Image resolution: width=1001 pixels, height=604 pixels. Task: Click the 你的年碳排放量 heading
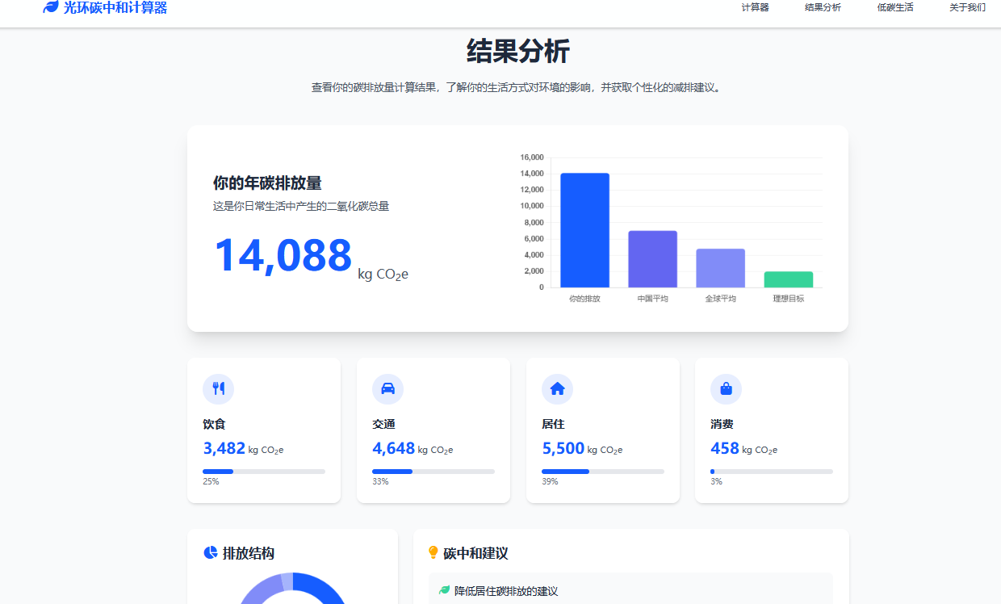[267, 183]
